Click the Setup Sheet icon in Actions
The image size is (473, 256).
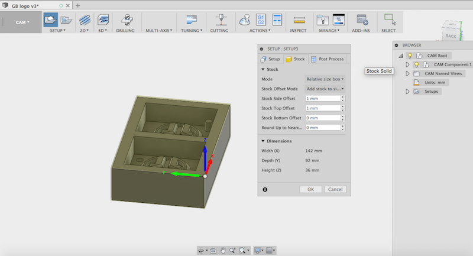point(277,20)
